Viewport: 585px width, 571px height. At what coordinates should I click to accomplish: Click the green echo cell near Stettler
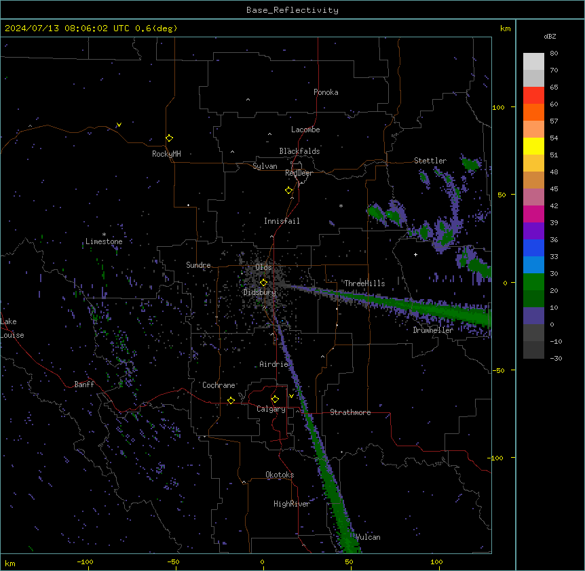point(470,164)
